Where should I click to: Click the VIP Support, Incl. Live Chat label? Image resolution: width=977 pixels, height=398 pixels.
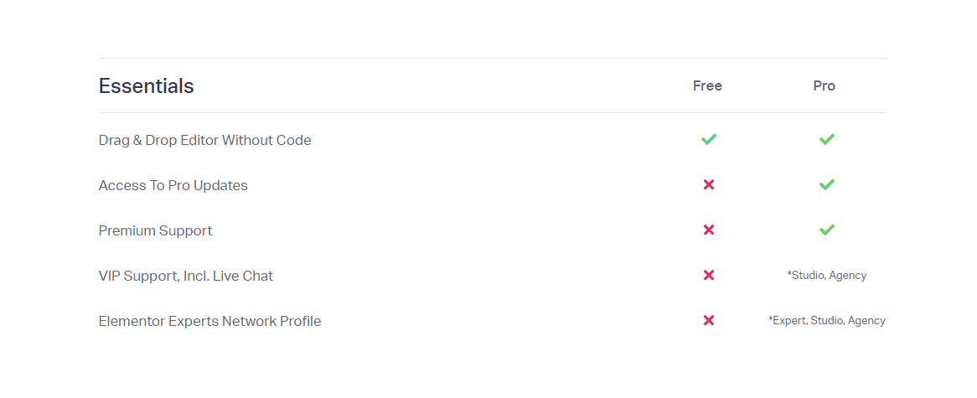186,276
